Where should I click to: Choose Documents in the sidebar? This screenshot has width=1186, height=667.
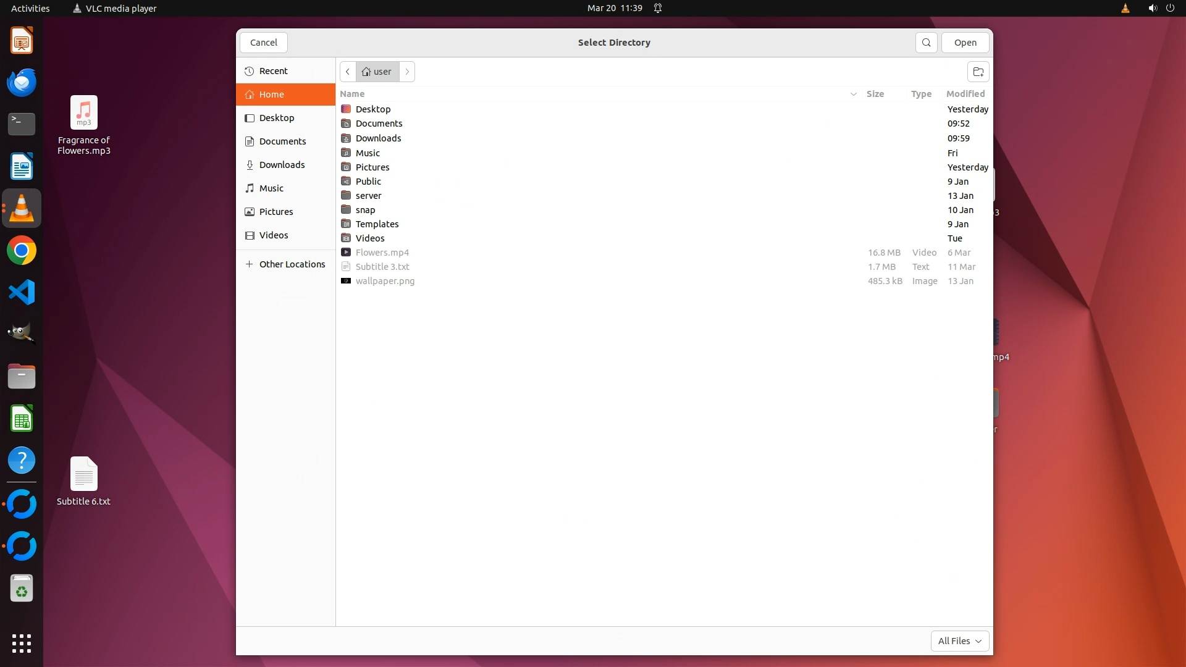click(x=282, y=141)
